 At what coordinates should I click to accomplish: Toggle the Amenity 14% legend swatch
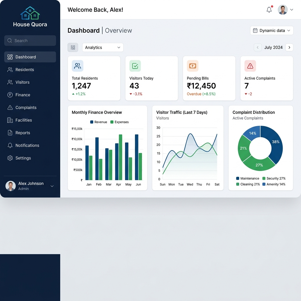[264, 184]
